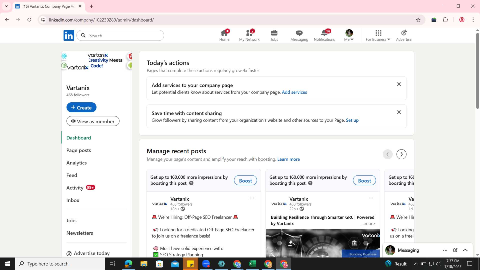Dismiss the content sharing action card
480x270 pixels.
pyautogui.click(x=399, y=112)
